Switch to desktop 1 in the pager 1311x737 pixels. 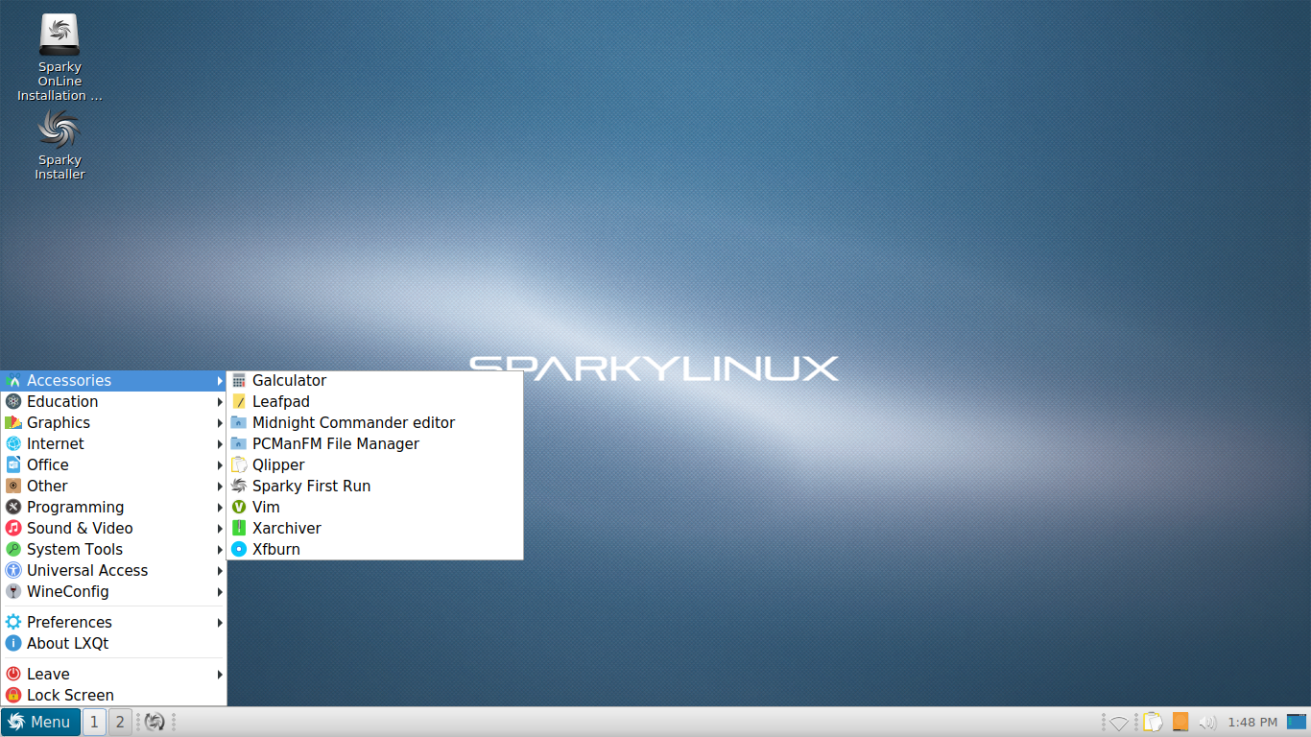(94, 722)
